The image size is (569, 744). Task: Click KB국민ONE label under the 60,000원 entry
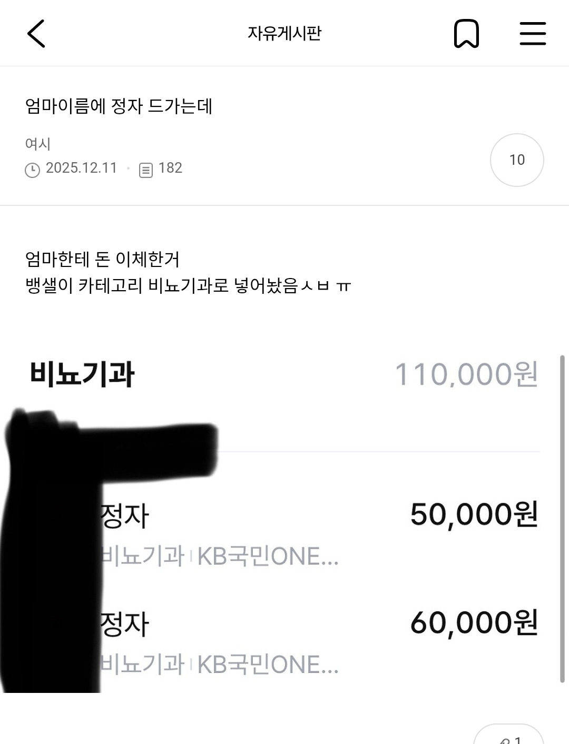click(x=268, y=665)
